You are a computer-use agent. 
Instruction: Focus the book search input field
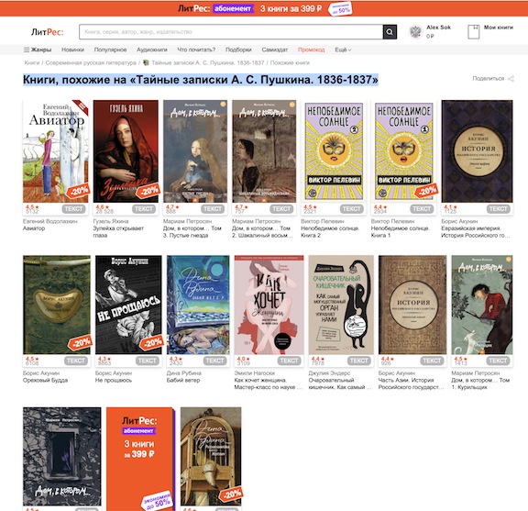231,32
